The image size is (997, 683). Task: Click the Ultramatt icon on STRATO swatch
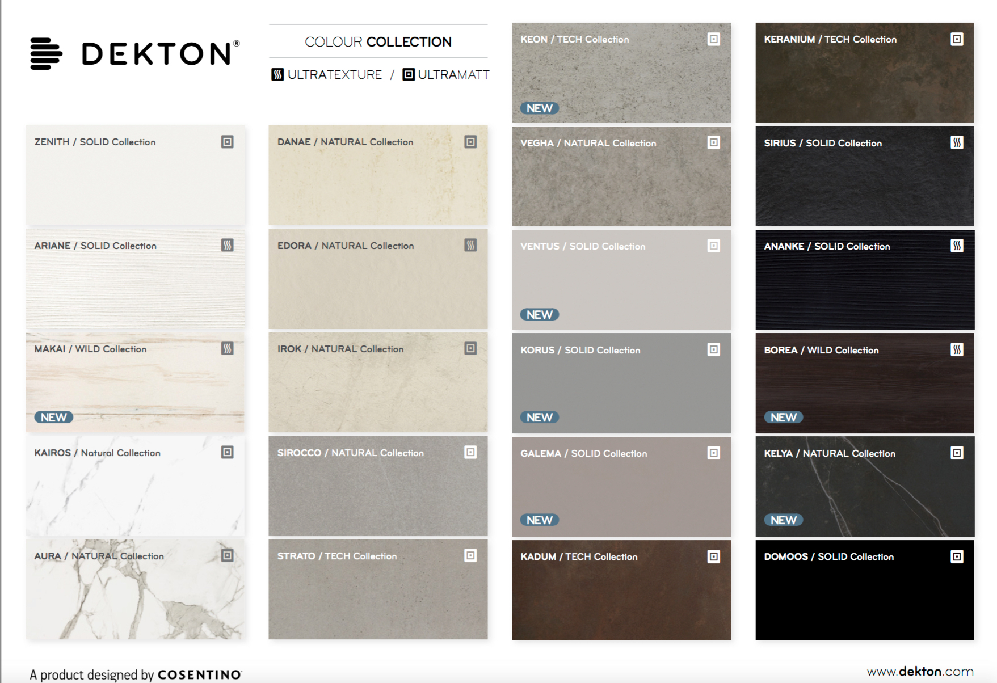pos(470,555)
